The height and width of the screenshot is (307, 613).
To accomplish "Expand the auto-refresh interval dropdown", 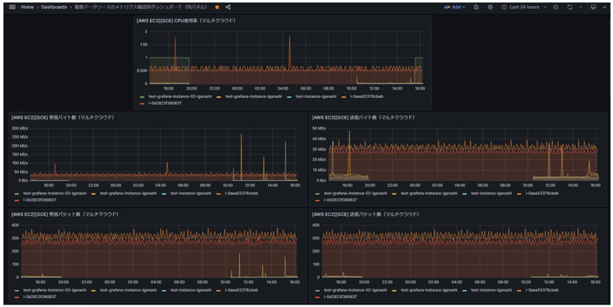I will coord(580,7).
